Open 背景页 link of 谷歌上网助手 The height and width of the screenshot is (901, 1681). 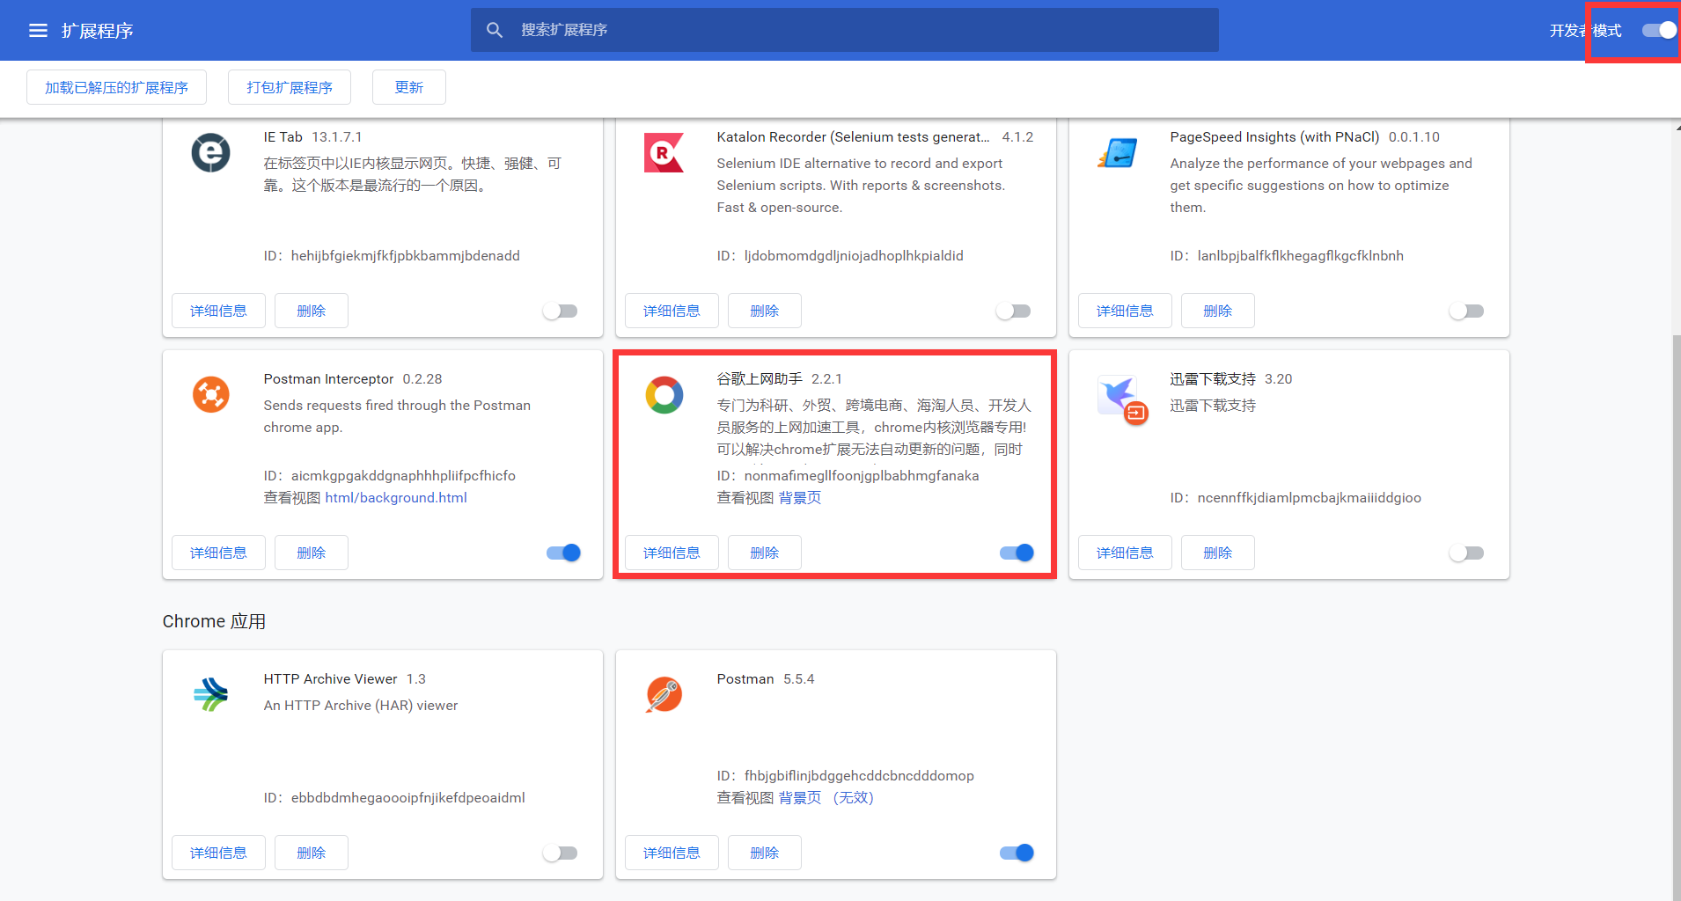(x=800, y=498)
